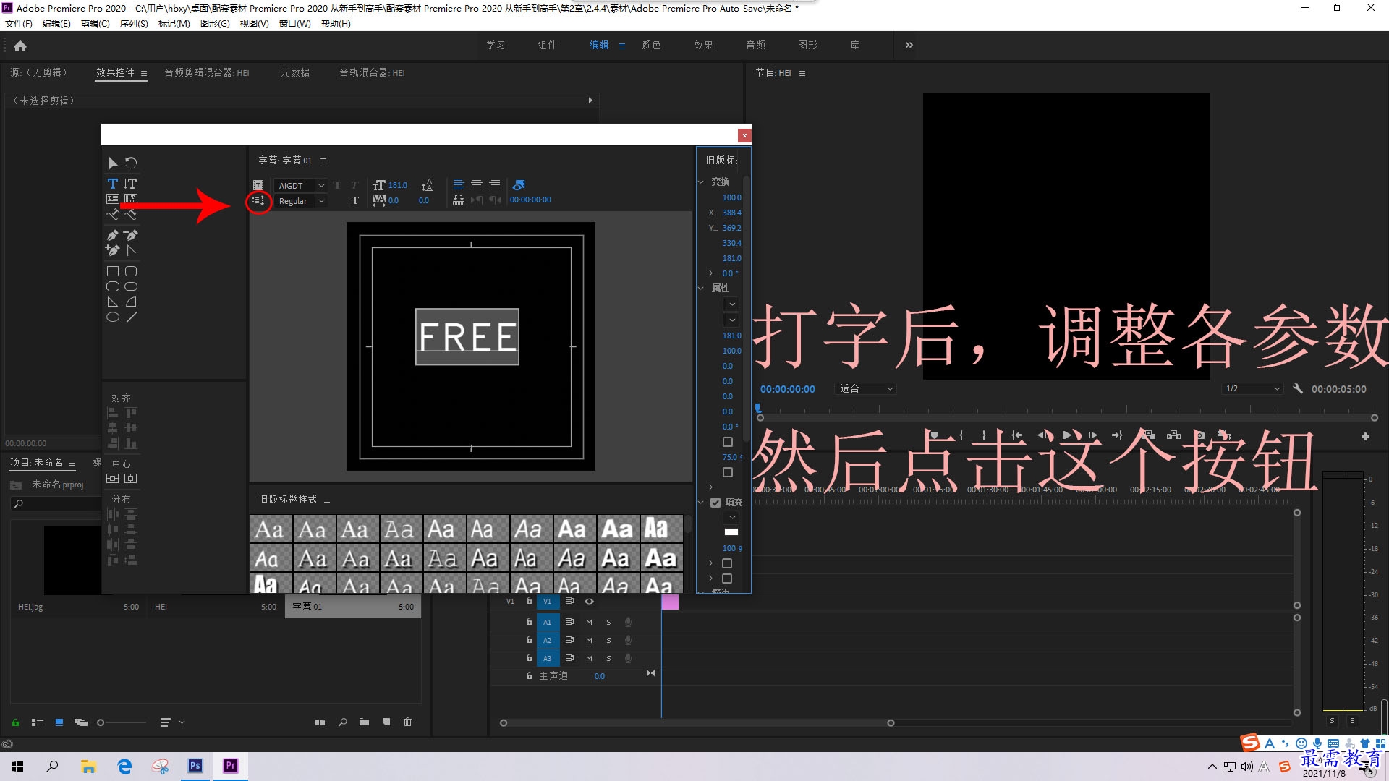
Task: Select the Rounded Corner Rectangle tool
Action: pos(131,271)
